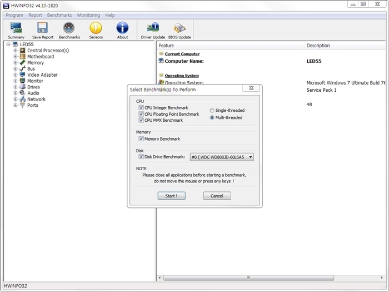Expand the Network node
Viewport: 389px width, 292px height.
point(16,99)
